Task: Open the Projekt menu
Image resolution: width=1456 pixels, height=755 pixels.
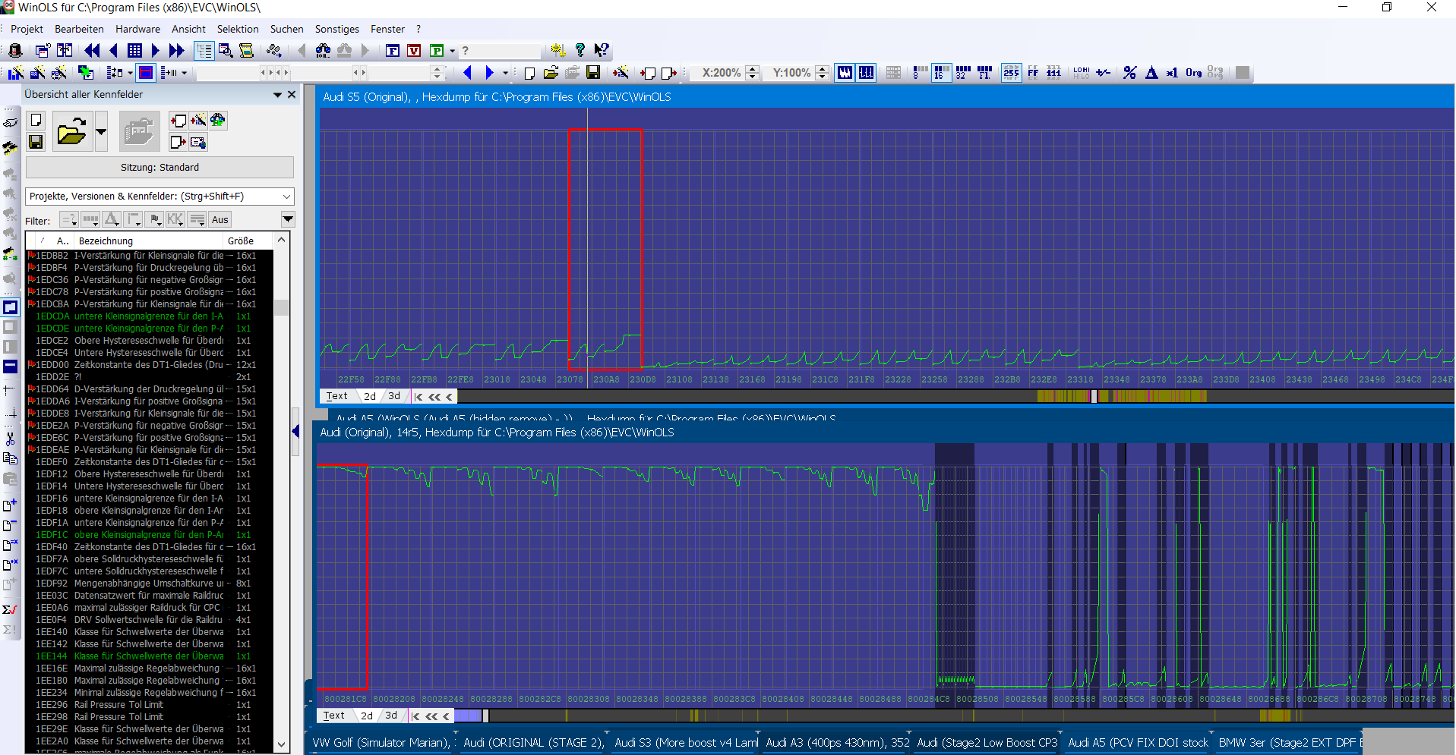Action: [x=27, y=29]
